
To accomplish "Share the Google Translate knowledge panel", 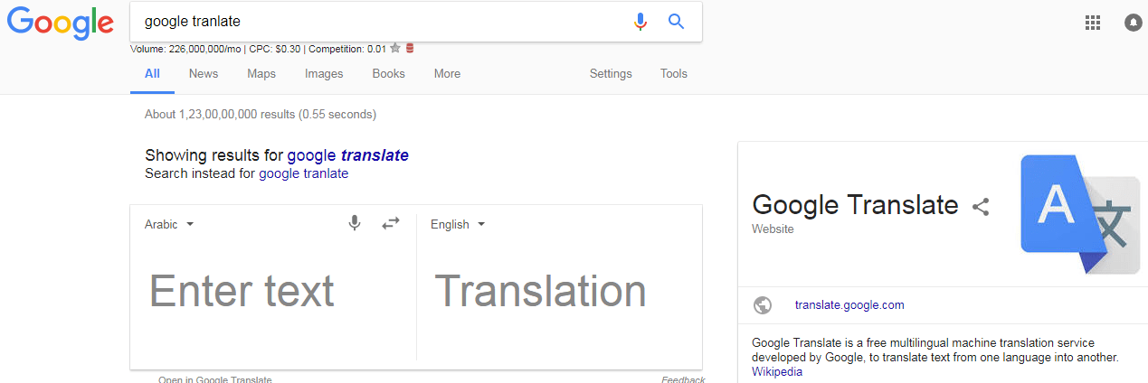I will point(981,207).
